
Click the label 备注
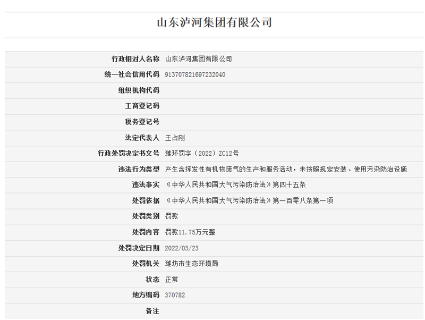click(152, 311)
